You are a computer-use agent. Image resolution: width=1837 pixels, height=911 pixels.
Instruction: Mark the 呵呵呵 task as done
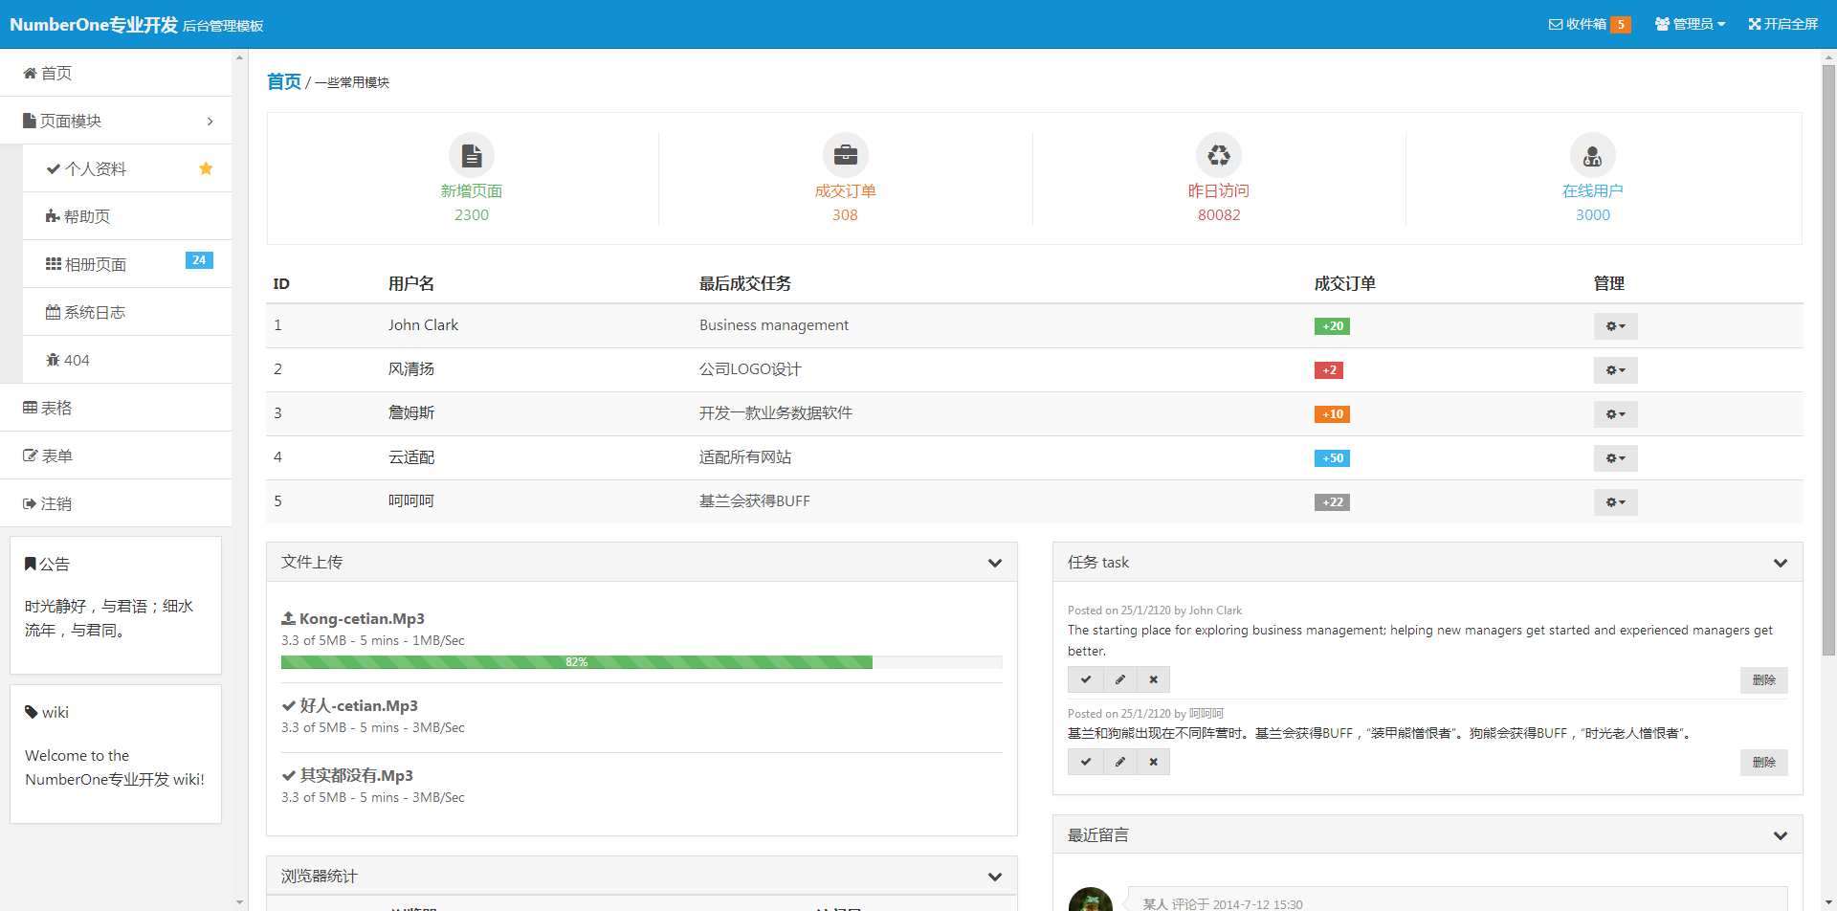[1085, 762]
